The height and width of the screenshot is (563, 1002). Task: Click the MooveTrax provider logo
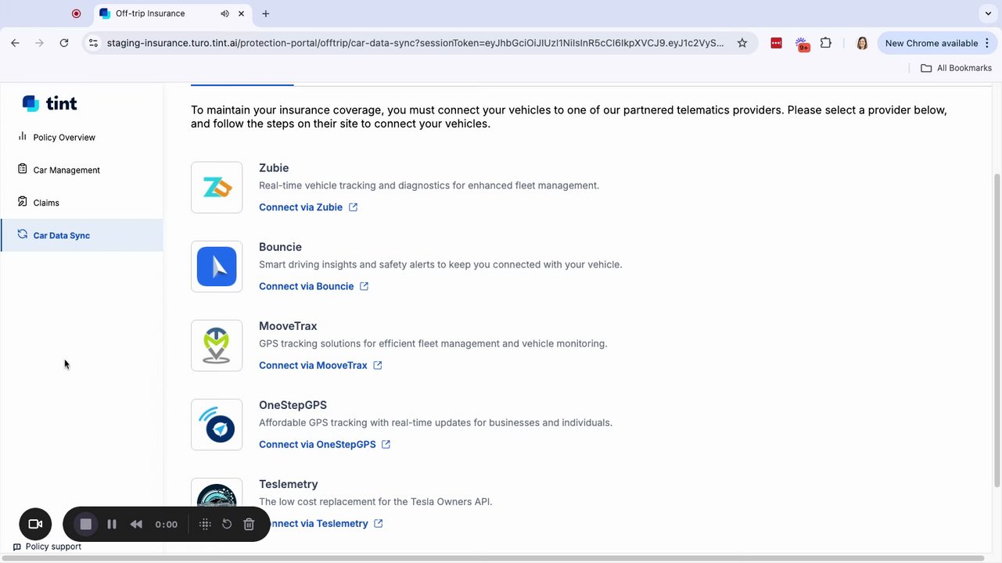pos(217,346)
